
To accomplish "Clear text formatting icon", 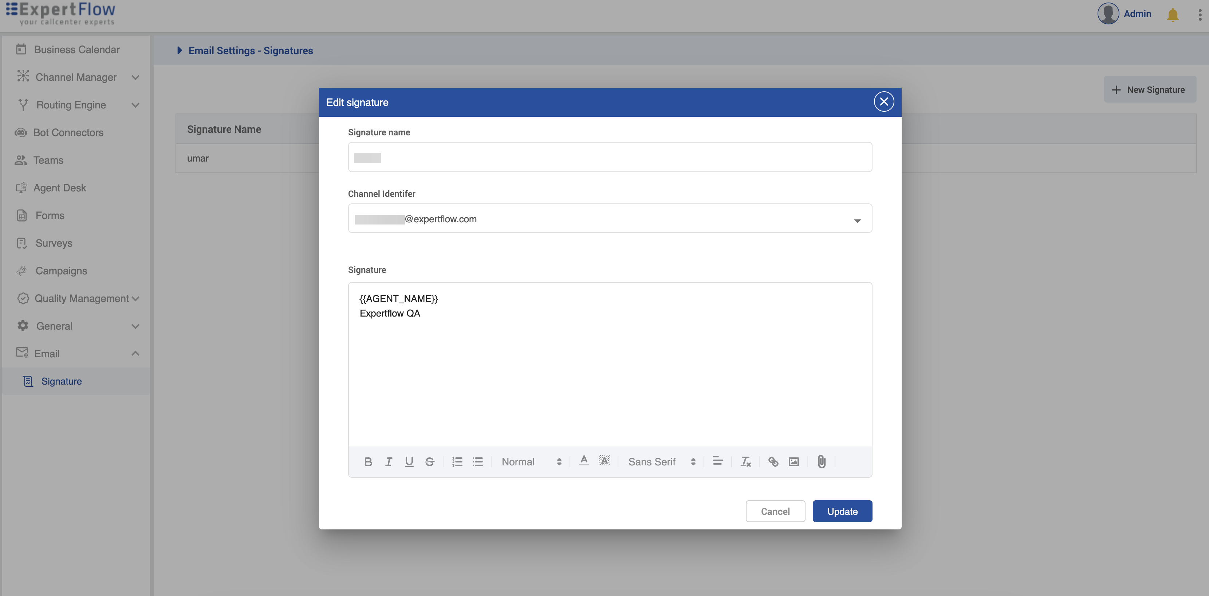I will [x=745, y=461].
